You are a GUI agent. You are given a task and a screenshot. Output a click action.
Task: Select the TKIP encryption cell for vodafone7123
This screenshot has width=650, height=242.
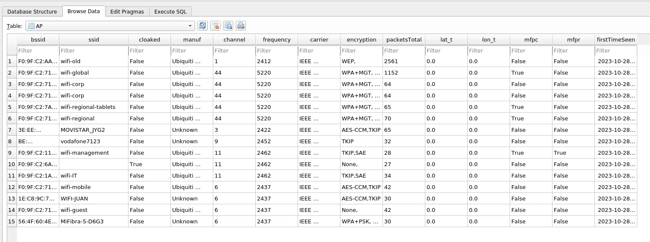tap(362, 141)
